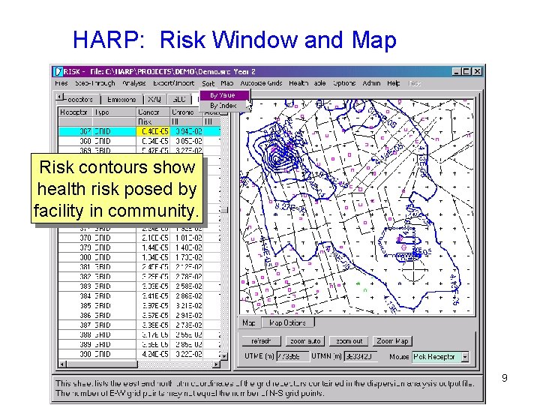Viewport: 540px width, 405px height.
Task: Click cancer risk cell 4.24E-05
Action: click(153, 354)
